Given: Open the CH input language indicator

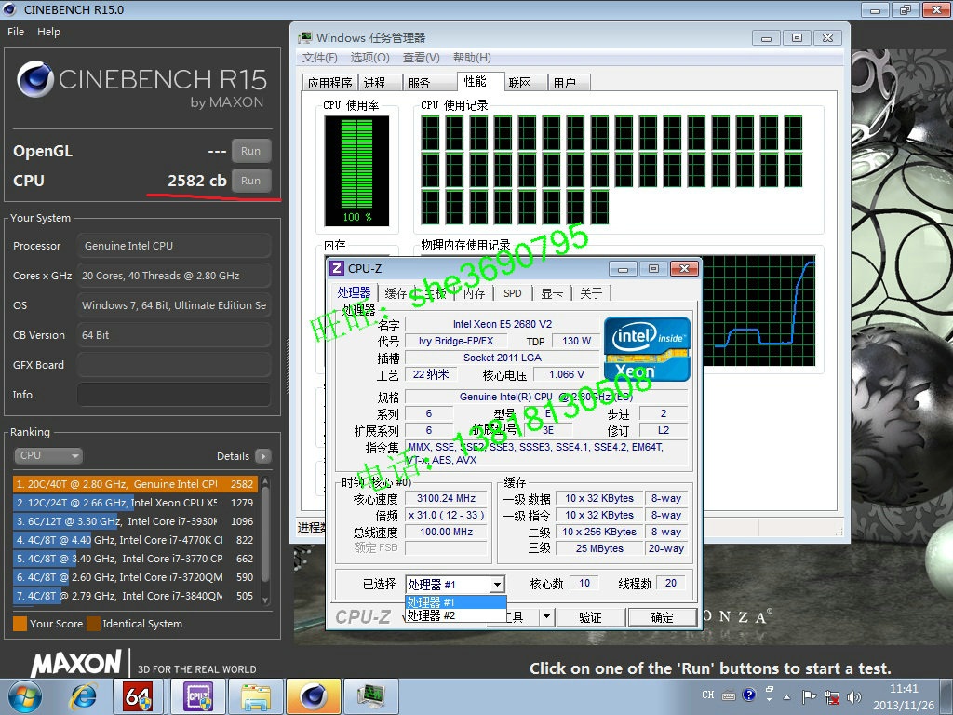Looking at the screenshot, I should click(x=708, y=695).
